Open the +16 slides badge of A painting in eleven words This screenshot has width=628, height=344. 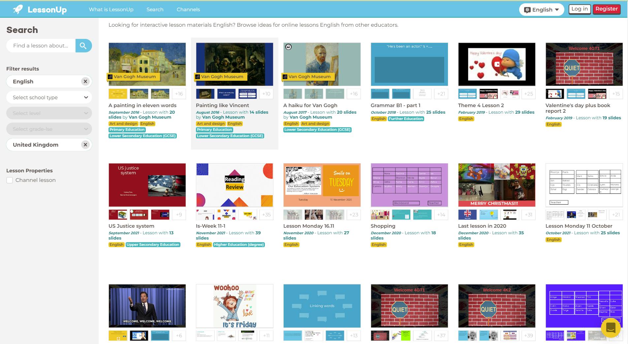pyautogui.click(x=179, y=94)
